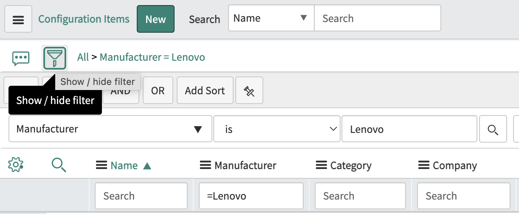Select Manufacturer = Lenovo breadcrumb
The width and height of the screenshot is (519, 214).
point(152,57)
